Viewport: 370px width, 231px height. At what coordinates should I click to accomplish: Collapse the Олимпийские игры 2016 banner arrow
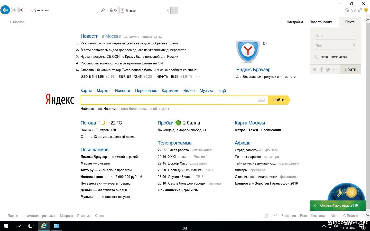coord(315,206)
